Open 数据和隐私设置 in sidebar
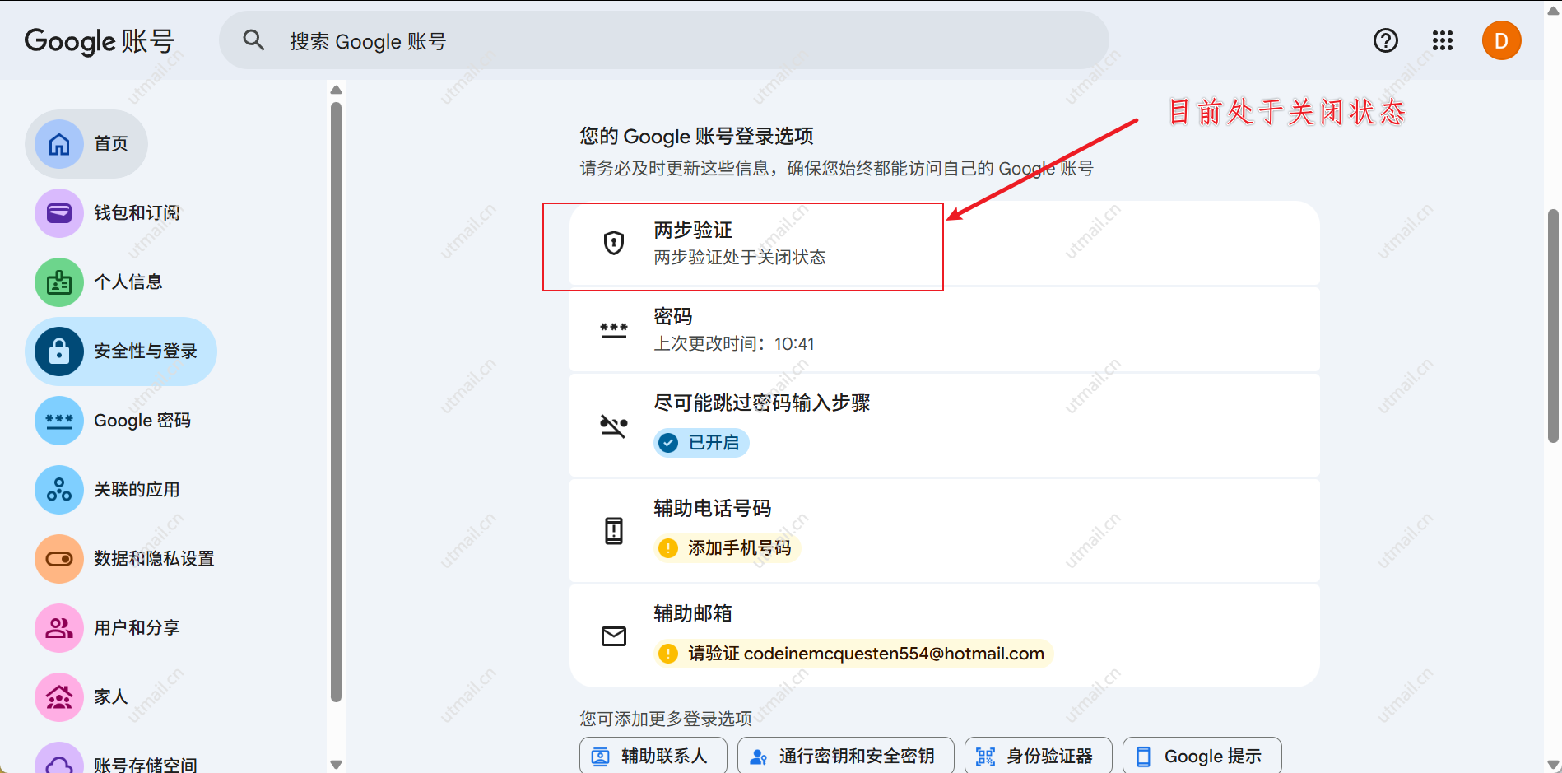Image resolution: width=1562 pixels, height=773 pixels. pyautogui.click(x=128, y=559)
